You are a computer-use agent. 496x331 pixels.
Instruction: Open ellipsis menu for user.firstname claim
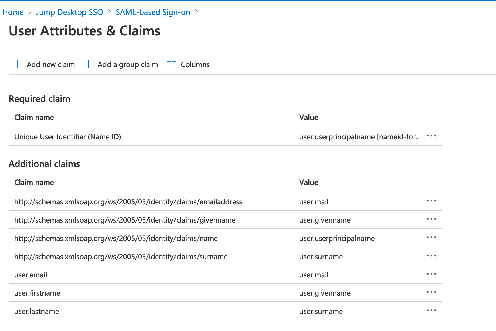[431, 292]
